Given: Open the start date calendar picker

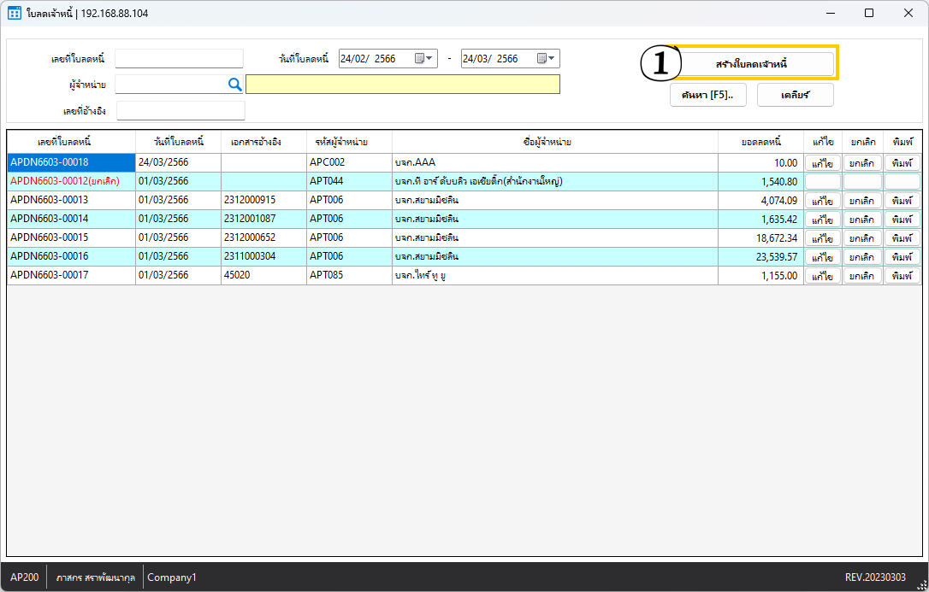Looking at the screenshot, I should point(424,59).
